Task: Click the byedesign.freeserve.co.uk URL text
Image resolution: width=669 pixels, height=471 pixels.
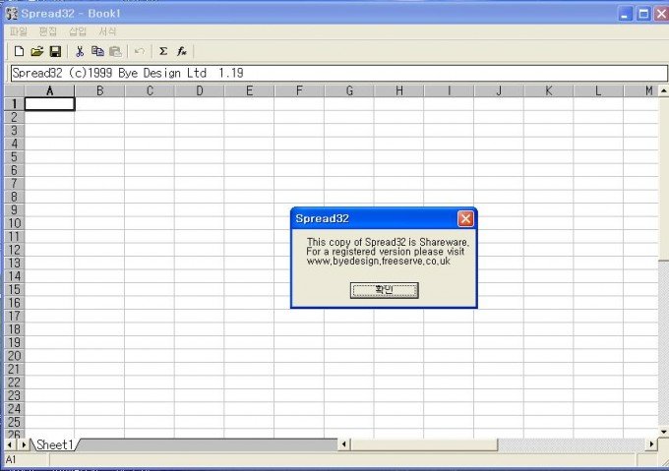Action: [379, 261]
